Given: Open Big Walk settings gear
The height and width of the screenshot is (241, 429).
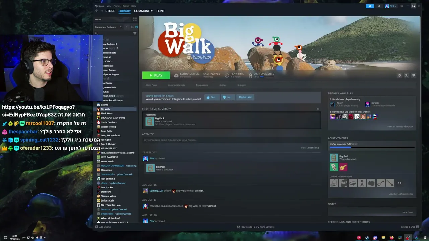Looking at the screenshot, I should pyautogui.click(x=399, y=75).
